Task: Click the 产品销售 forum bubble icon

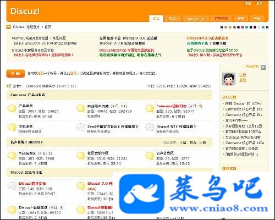Action: pos(12,108)
